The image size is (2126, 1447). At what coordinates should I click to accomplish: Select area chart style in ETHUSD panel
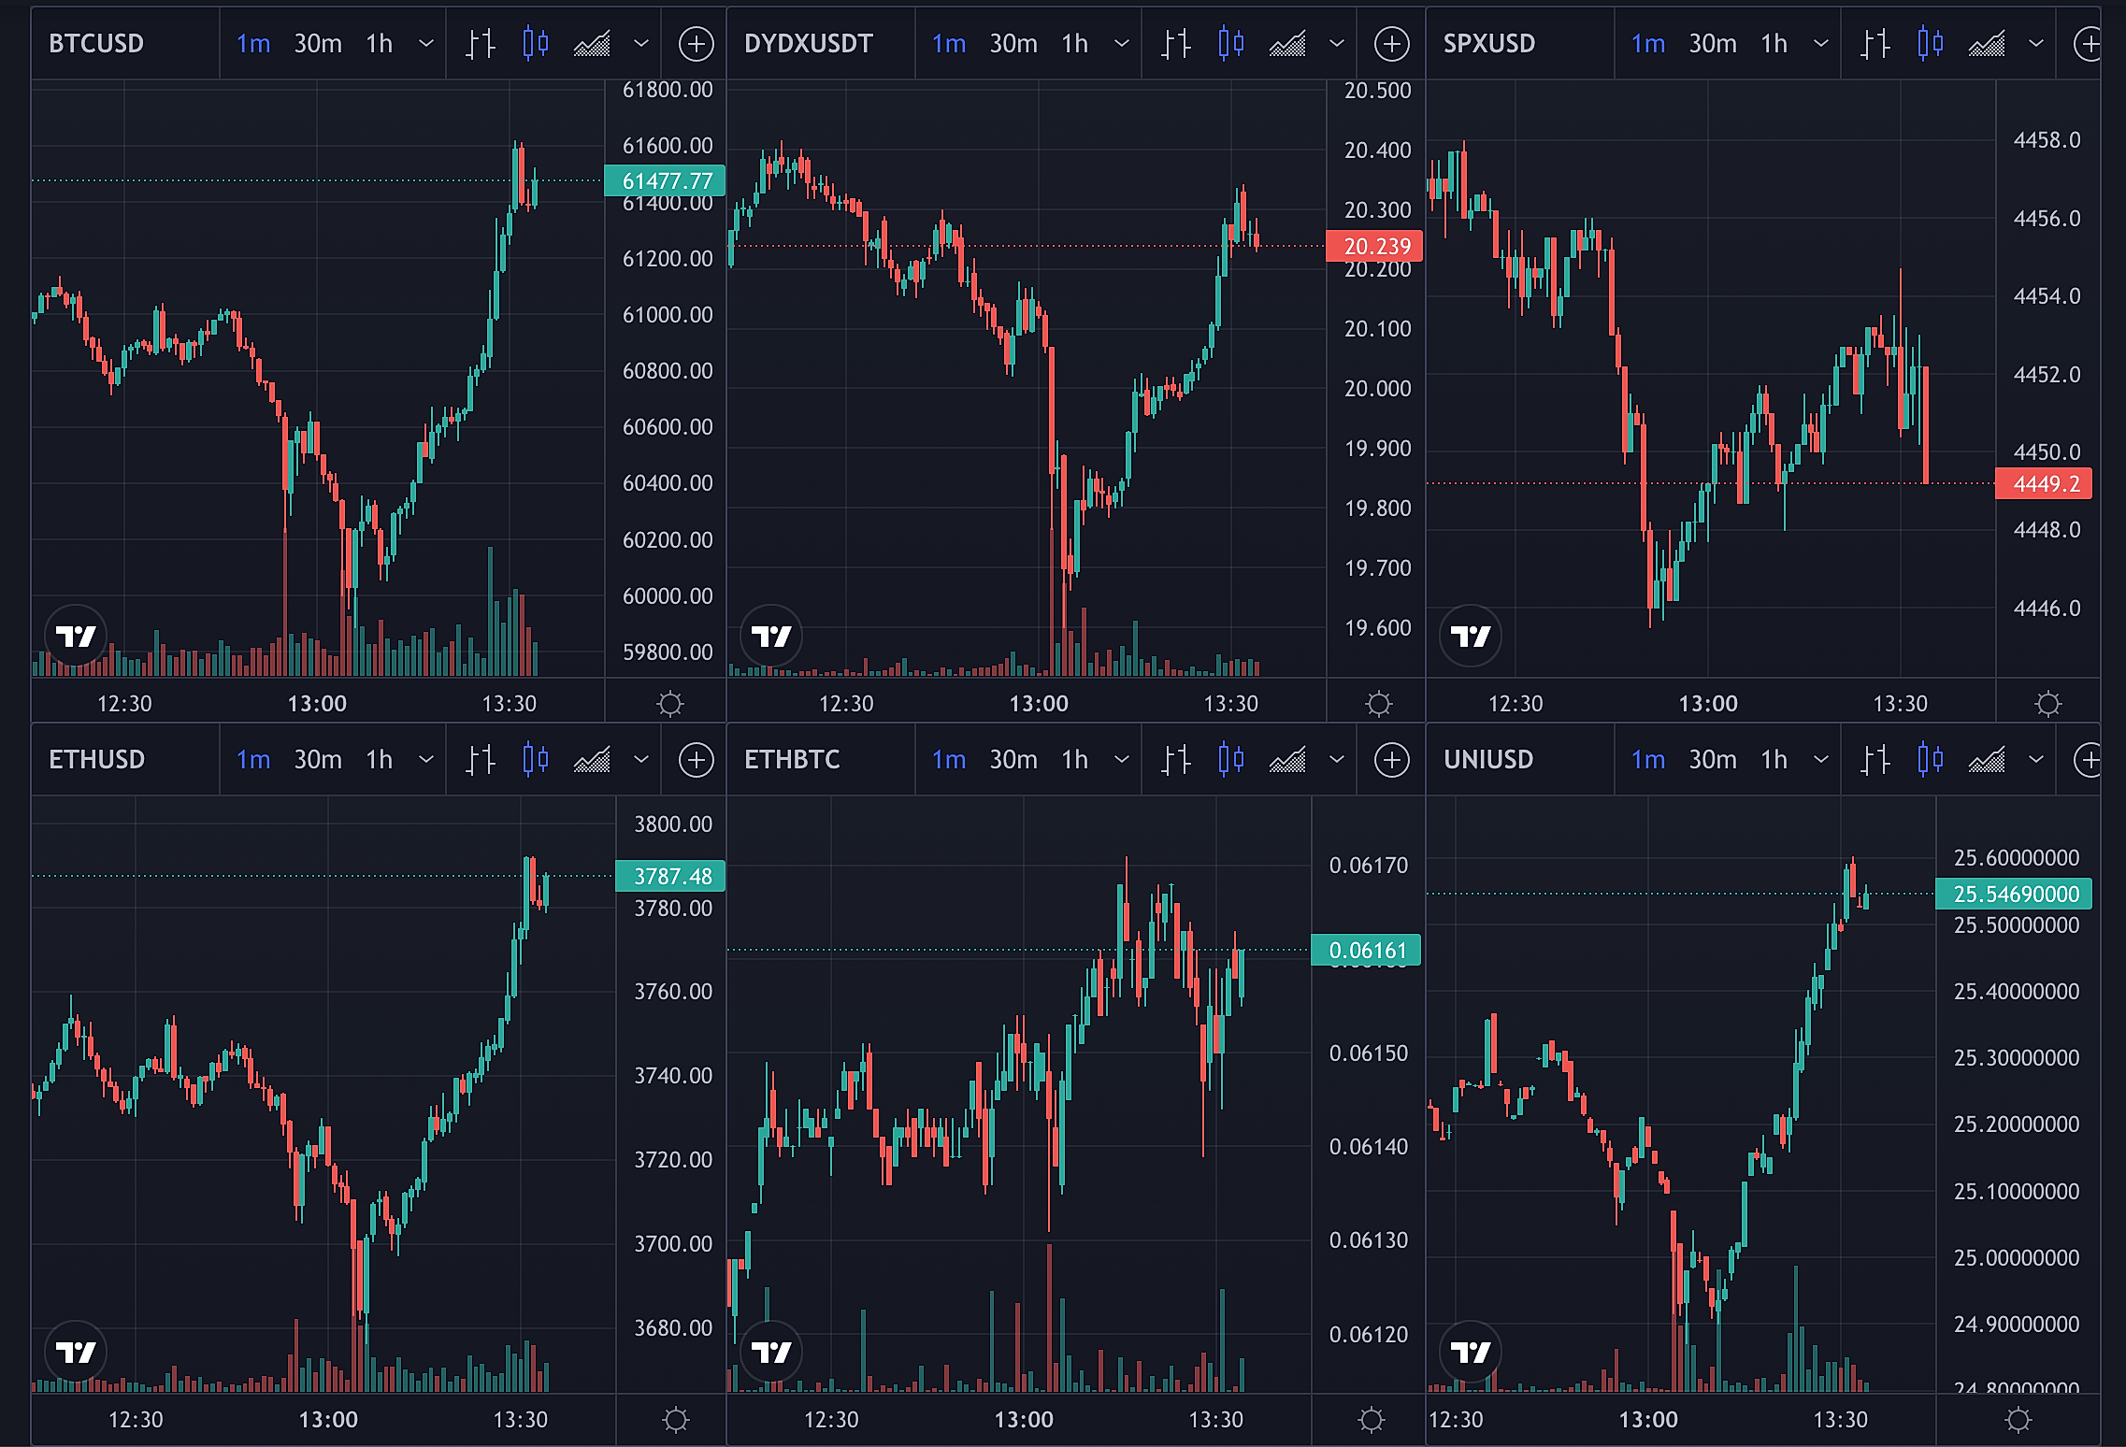[x=592, y=760]
